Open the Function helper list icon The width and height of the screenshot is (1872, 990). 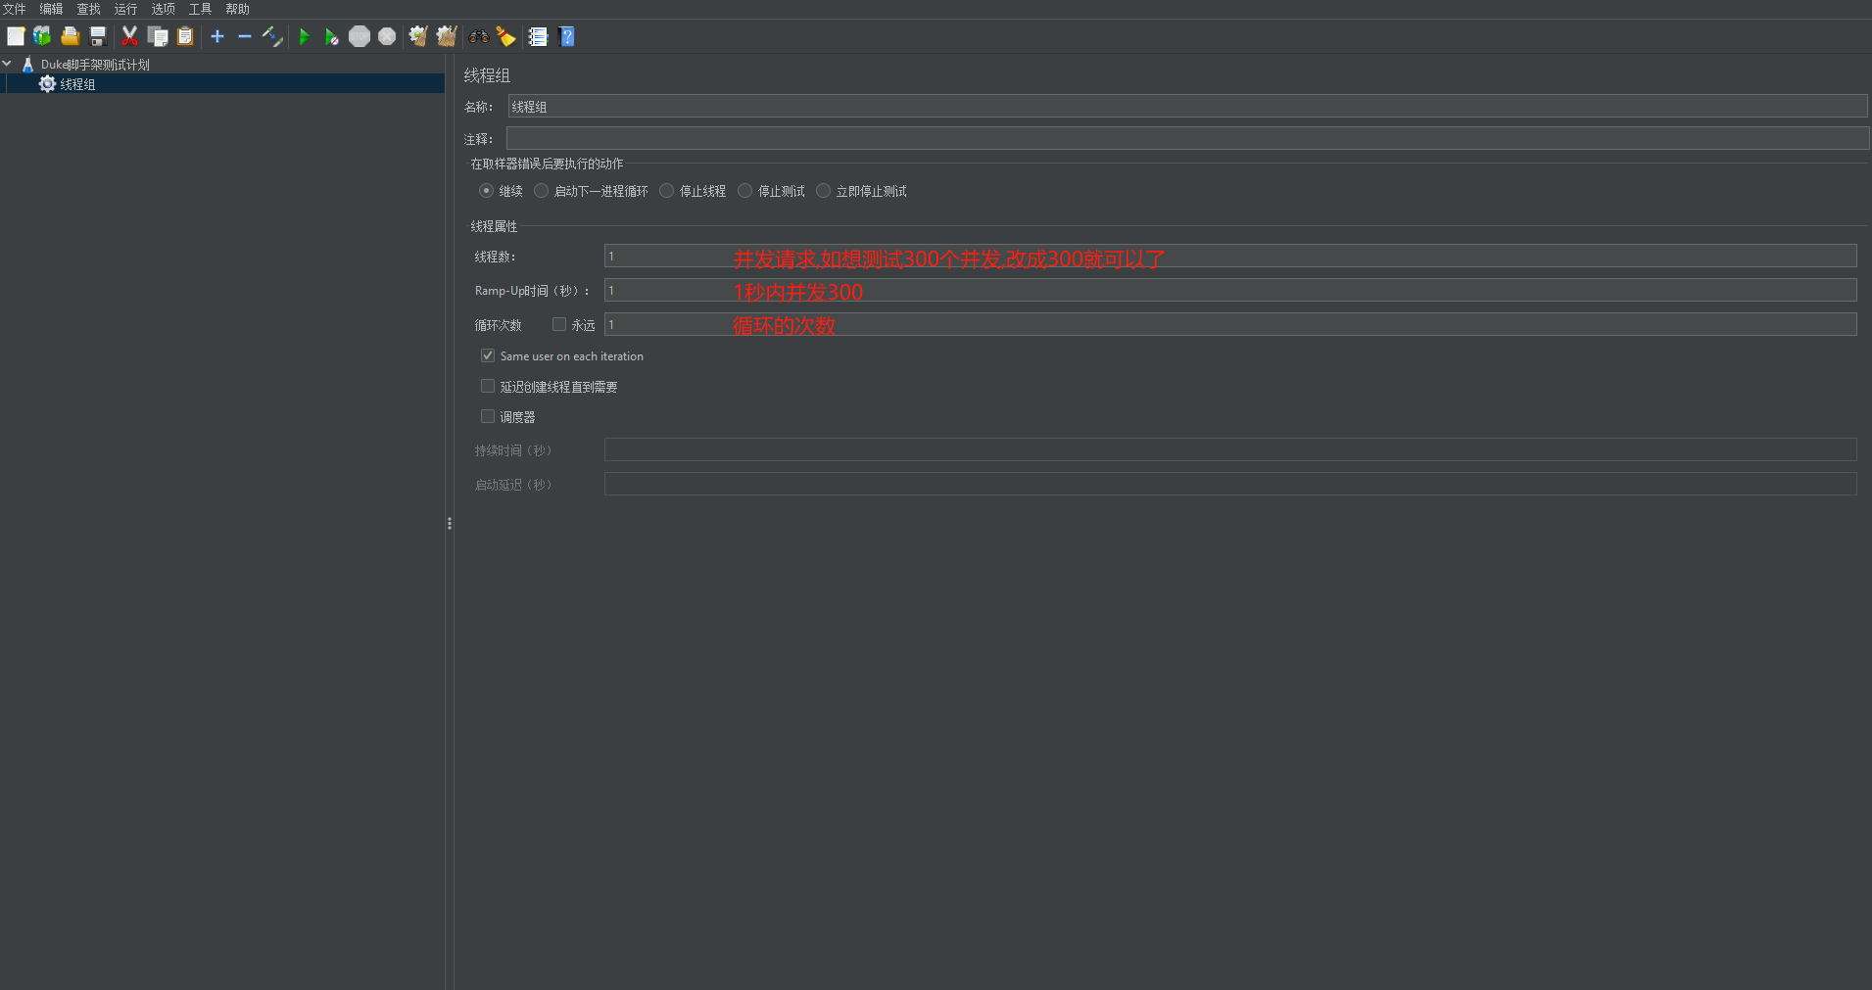pos(538,37)
